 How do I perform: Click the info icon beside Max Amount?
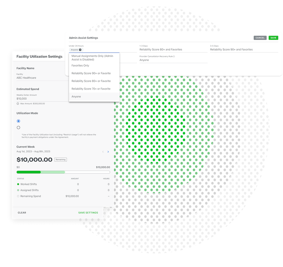[x=18, y=103]
